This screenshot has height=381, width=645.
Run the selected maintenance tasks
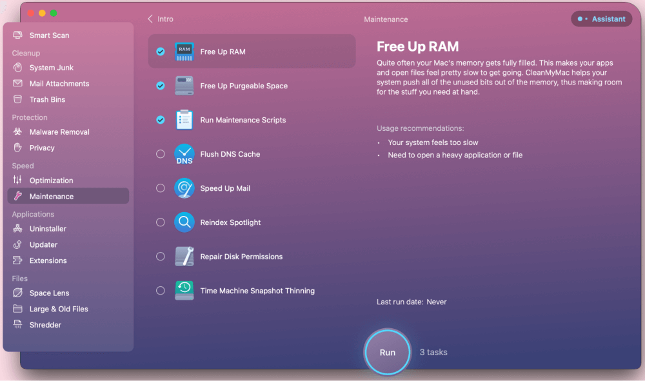[x=387, y=352]
